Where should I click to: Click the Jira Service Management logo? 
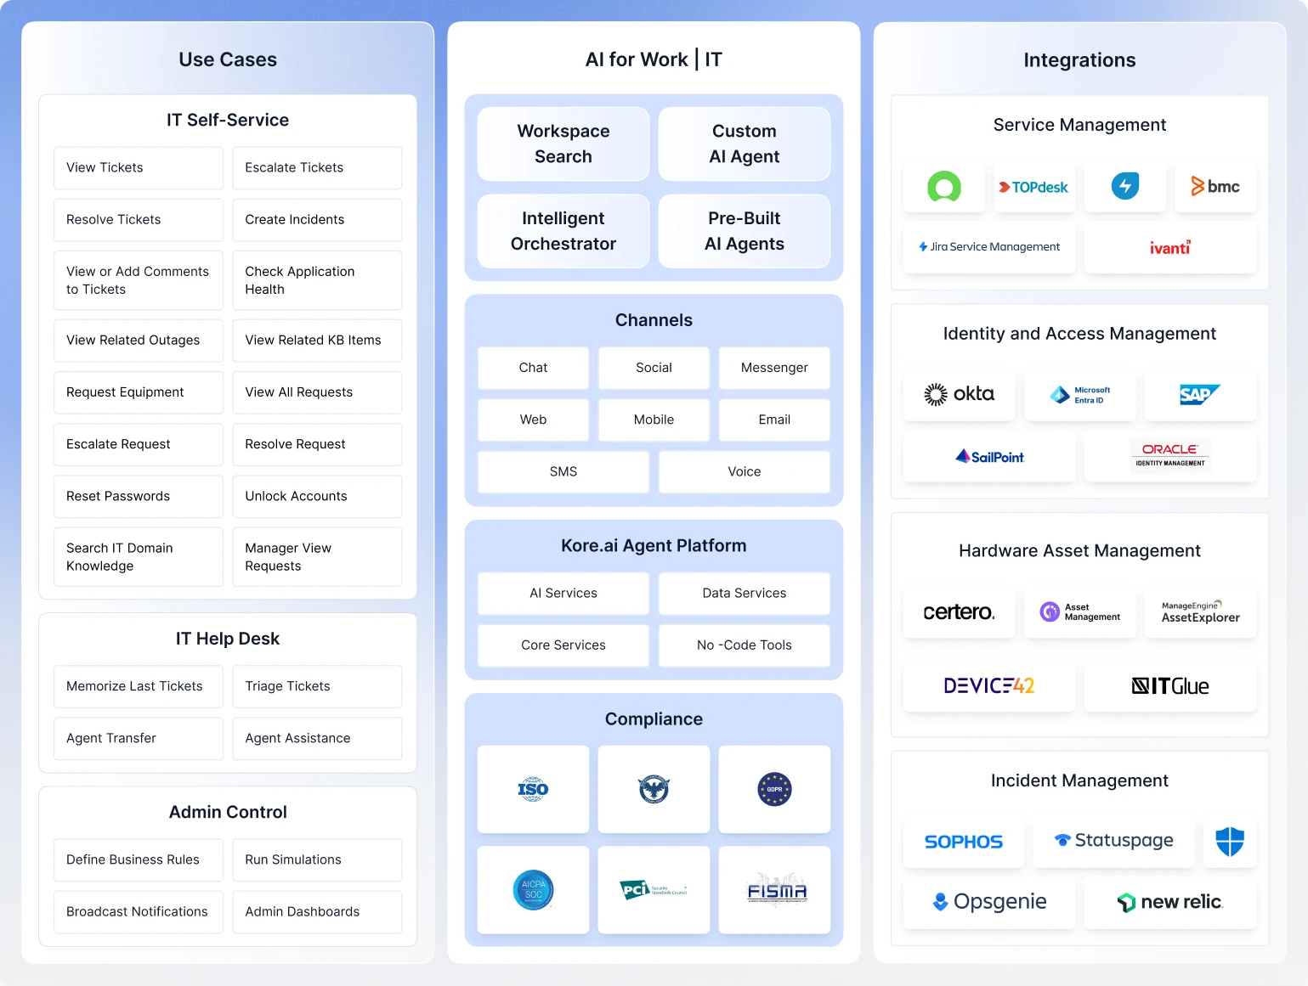click(989, 247)
